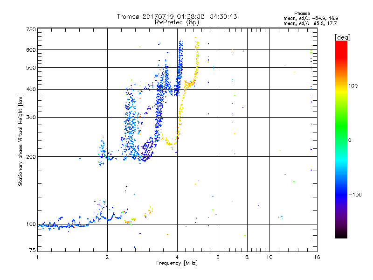Click the y-axis tick label '200'
This screenshot has width=373, height=280.
coord(31,157)
